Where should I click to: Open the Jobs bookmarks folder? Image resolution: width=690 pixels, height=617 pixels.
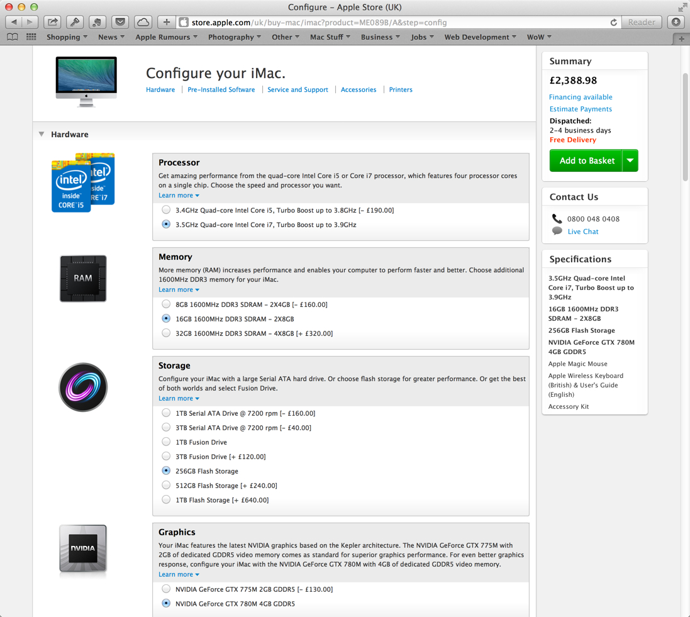click(x=423, y=37)
